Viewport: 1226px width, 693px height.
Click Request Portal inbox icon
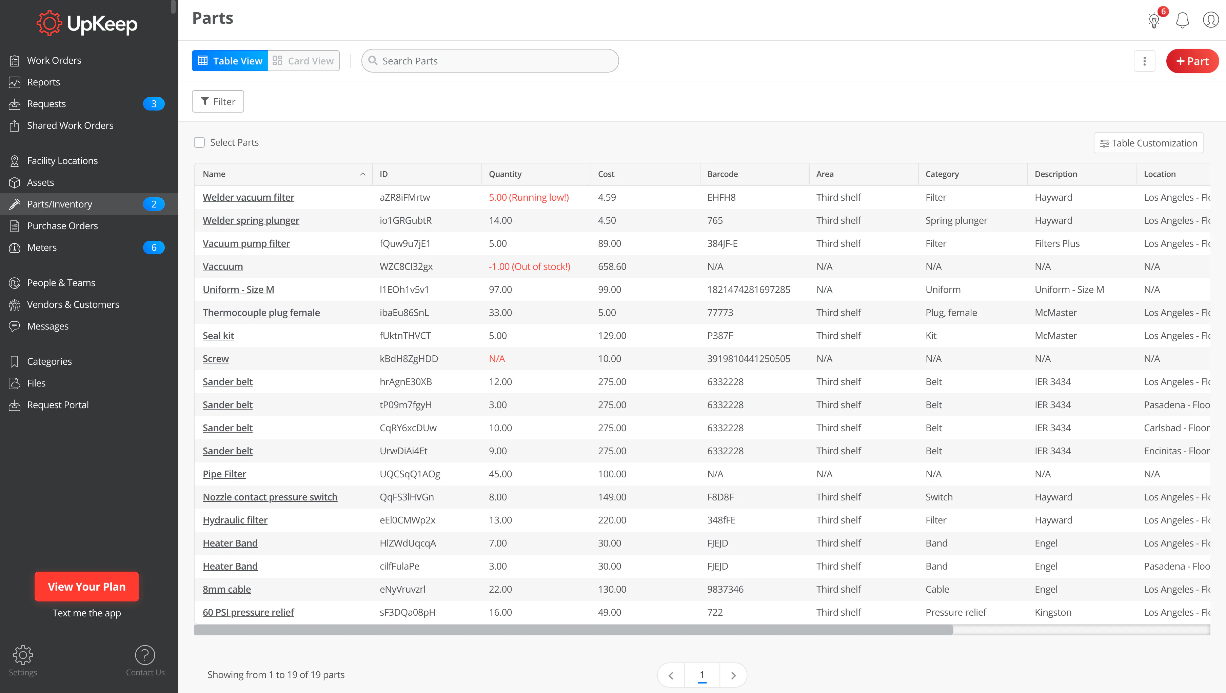pos(15,405)
